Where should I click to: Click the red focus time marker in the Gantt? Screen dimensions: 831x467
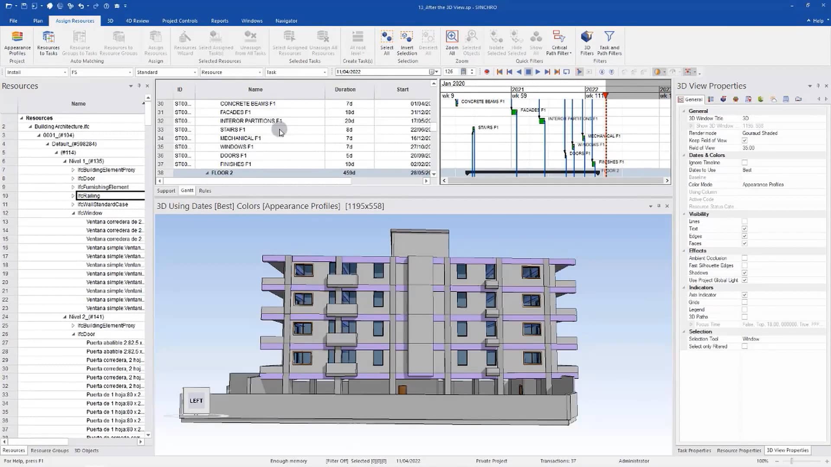pyautogui.click(x=606, y=96)
